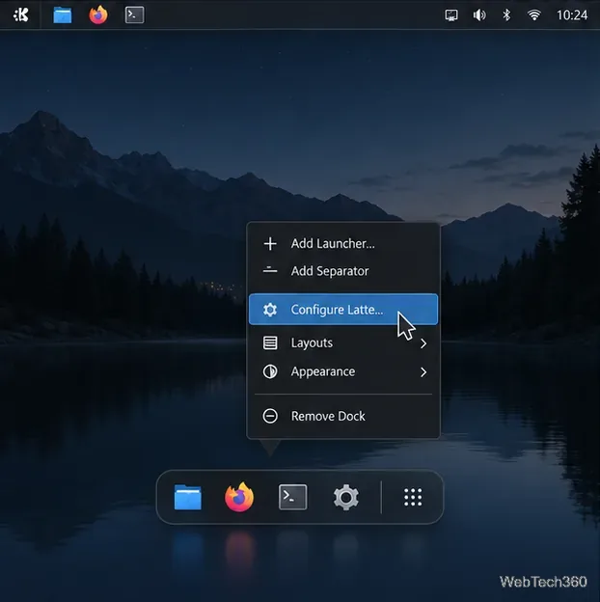Screen dimensions: 600x602
Task: Open the file manager from the top panel
Action: [62, 15]
